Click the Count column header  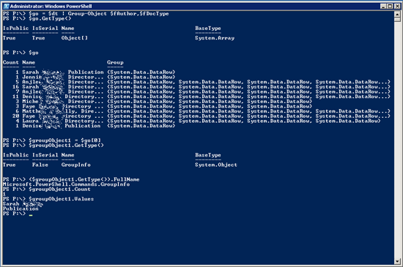tap(11, 62)
